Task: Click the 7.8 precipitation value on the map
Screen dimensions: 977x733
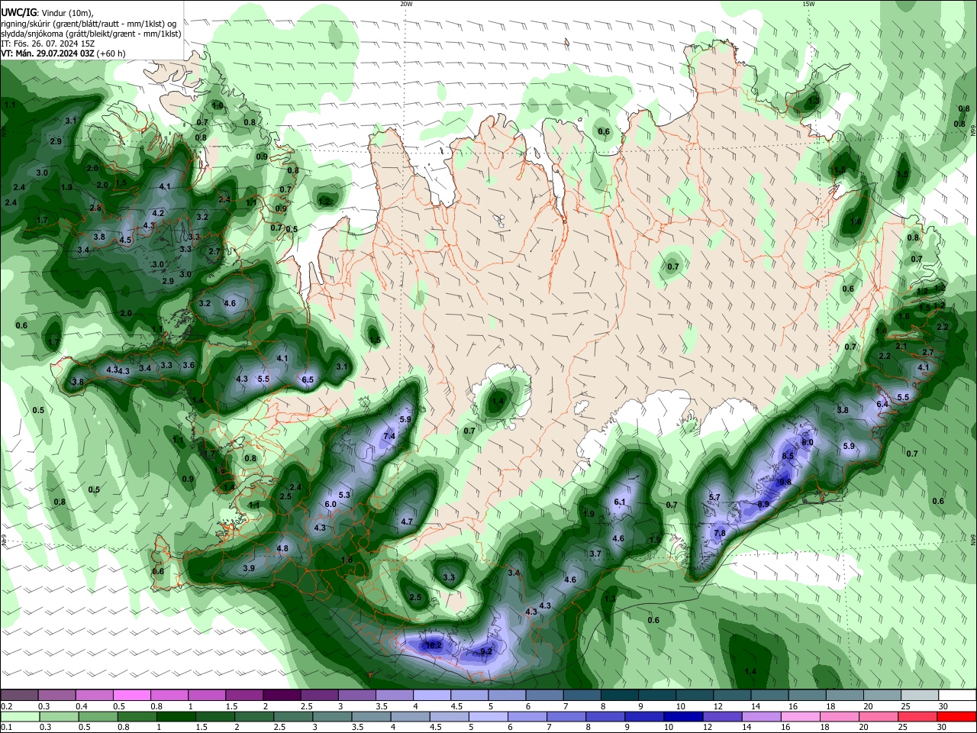Action: click(x=719, y=532)
